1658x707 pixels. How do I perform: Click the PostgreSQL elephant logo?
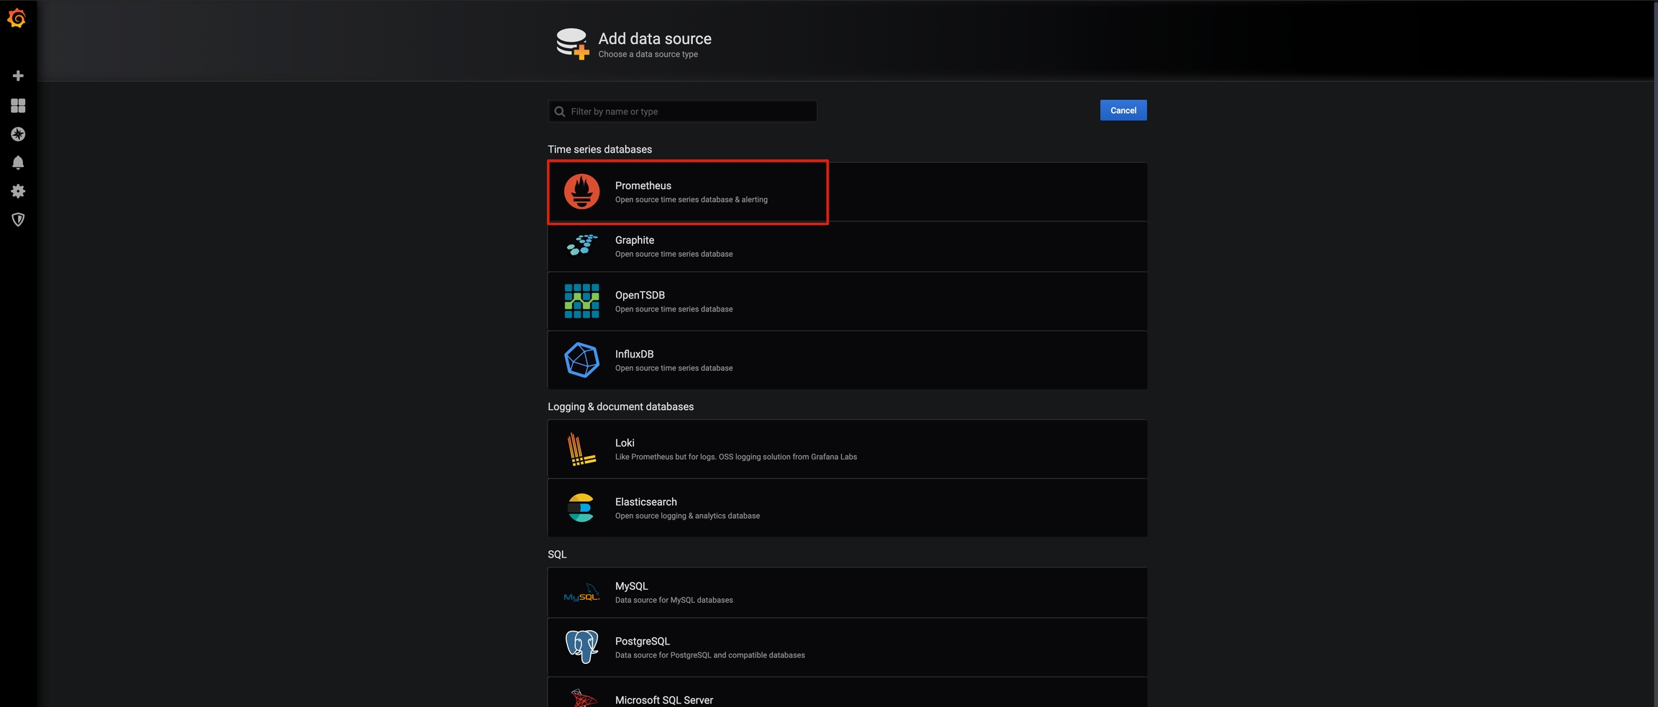581,647
